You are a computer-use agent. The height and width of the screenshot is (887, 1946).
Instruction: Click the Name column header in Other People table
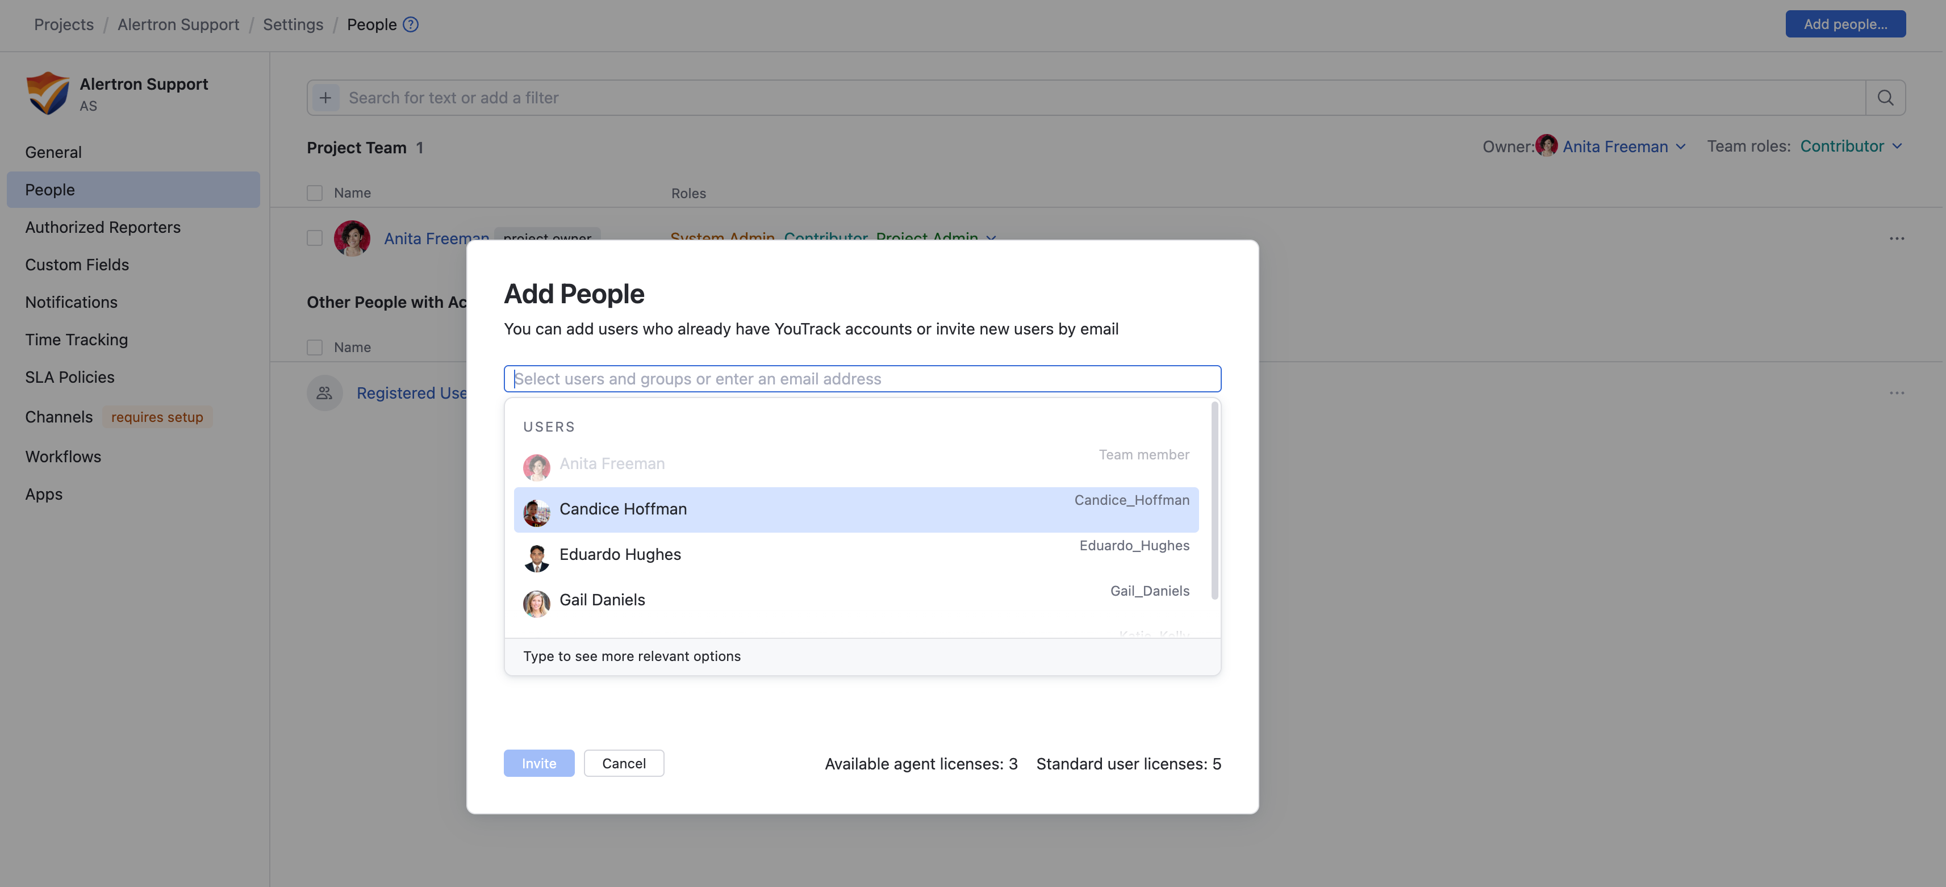tap(352, 348)
